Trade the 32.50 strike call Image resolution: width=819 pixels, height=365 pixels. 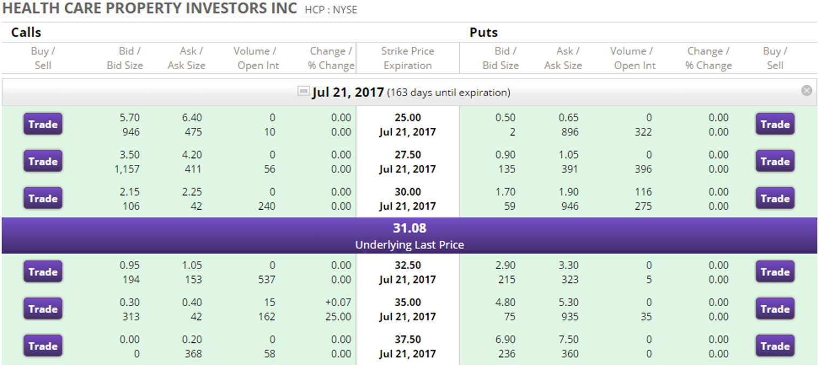pyautogui.click(x=43, y=272)
